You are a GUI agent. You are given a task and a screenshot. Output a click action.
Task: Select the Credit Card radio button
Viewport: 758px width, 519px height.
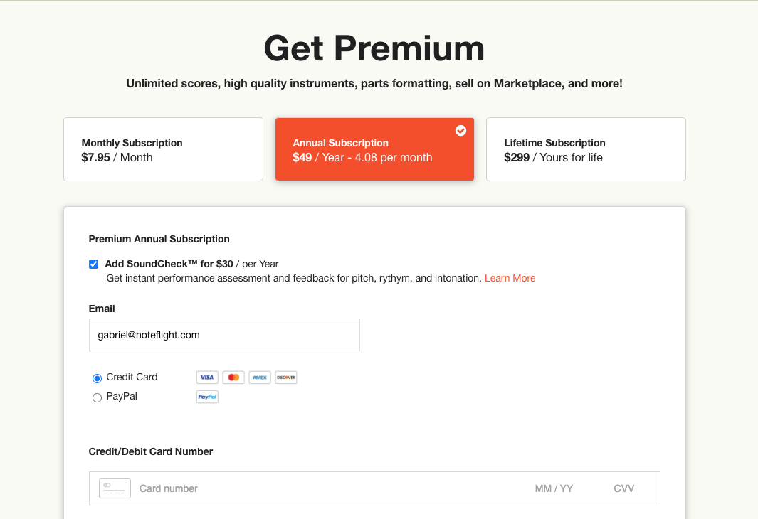pos(98,378)
